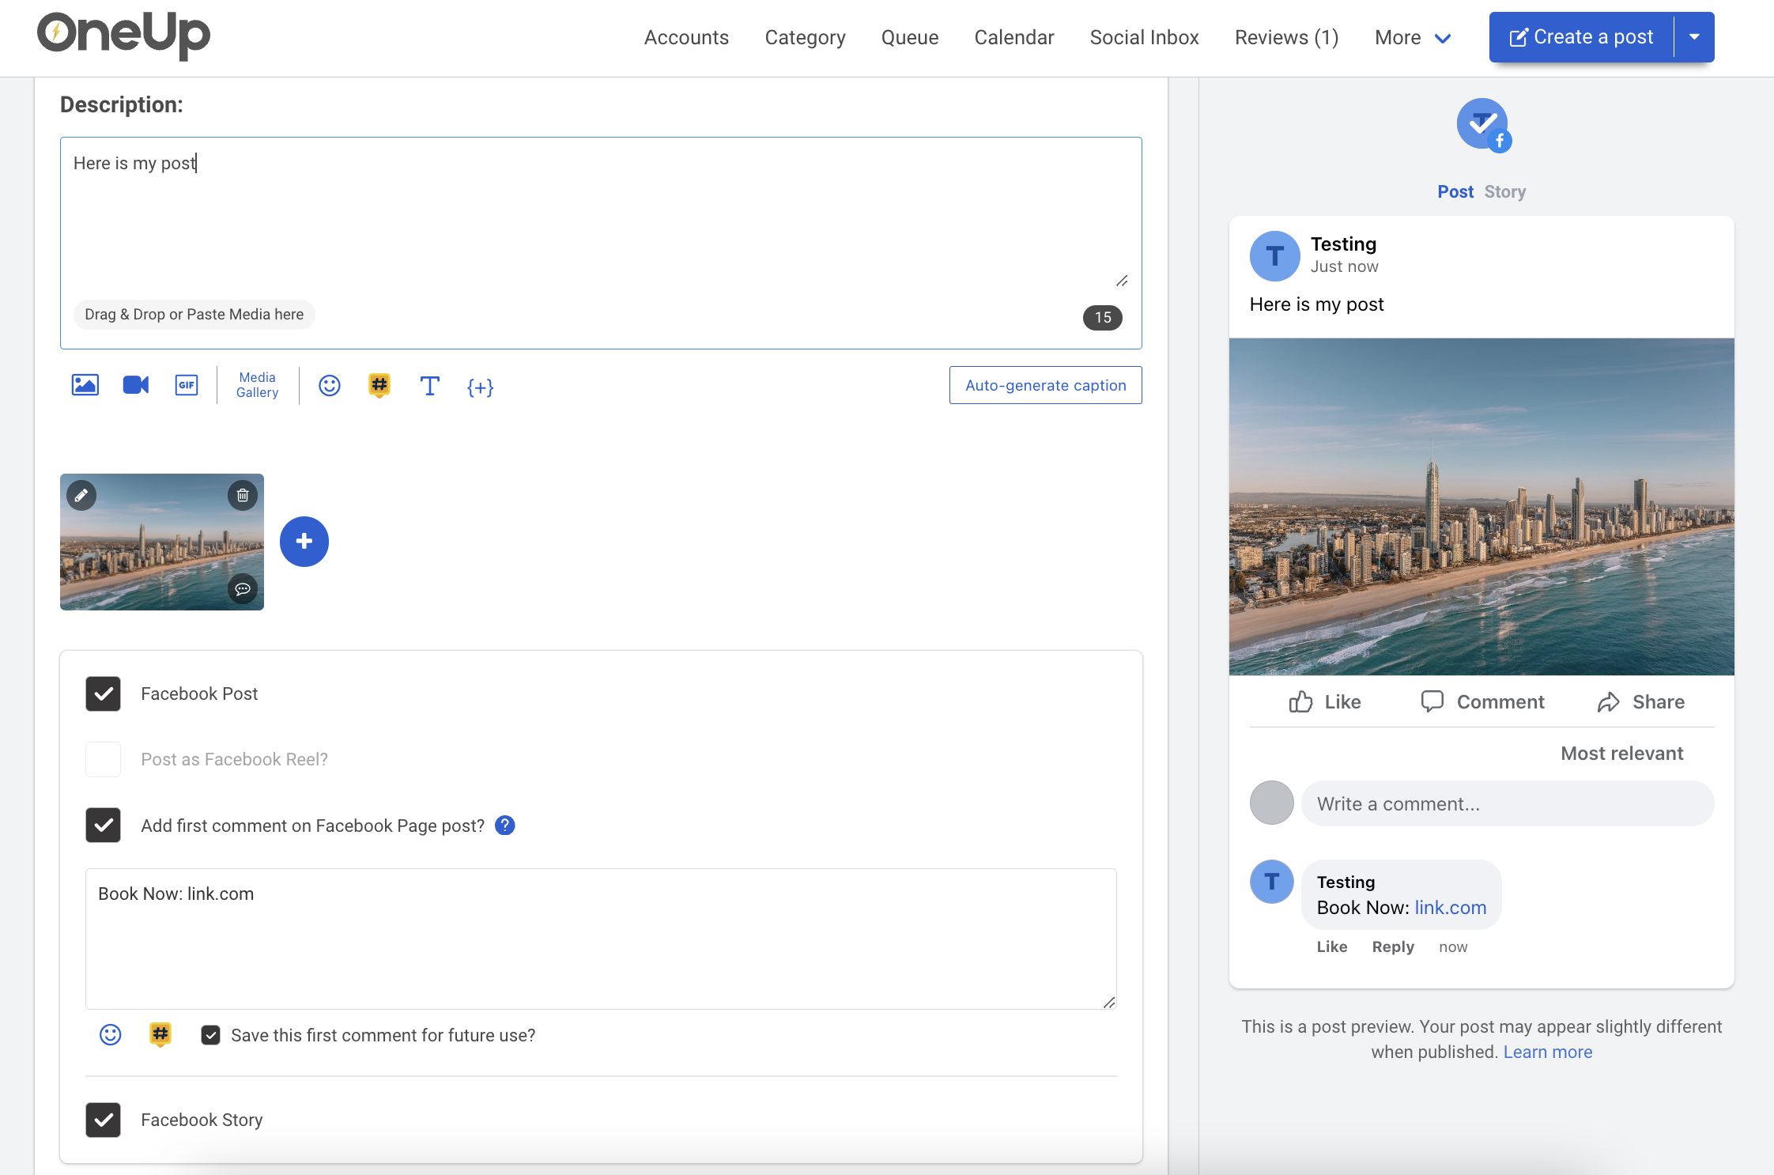Open the Create a post dropdown arrow

1694,37
